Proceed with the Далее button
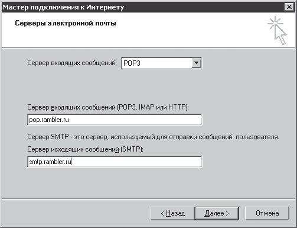The image size is (297, 228). [217, 213]
